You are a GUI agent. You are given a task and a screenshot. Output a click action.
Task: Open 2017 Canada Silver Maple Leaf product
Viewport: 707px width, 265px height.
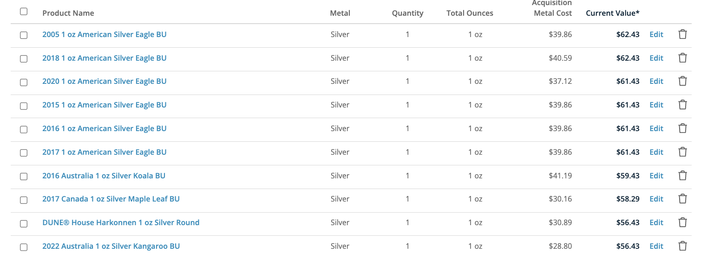[111, 199]
